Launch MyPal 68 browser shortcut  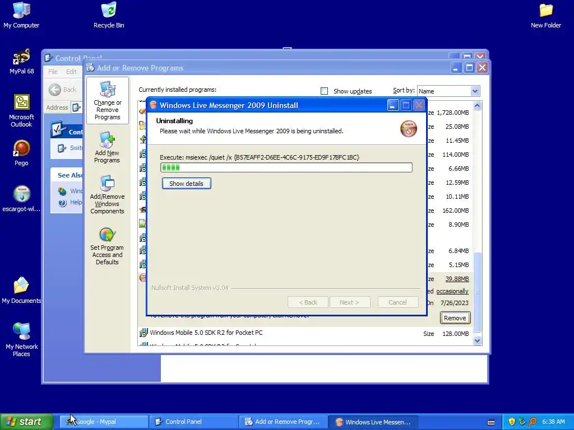pyautogui.click(x=21, y=62)
